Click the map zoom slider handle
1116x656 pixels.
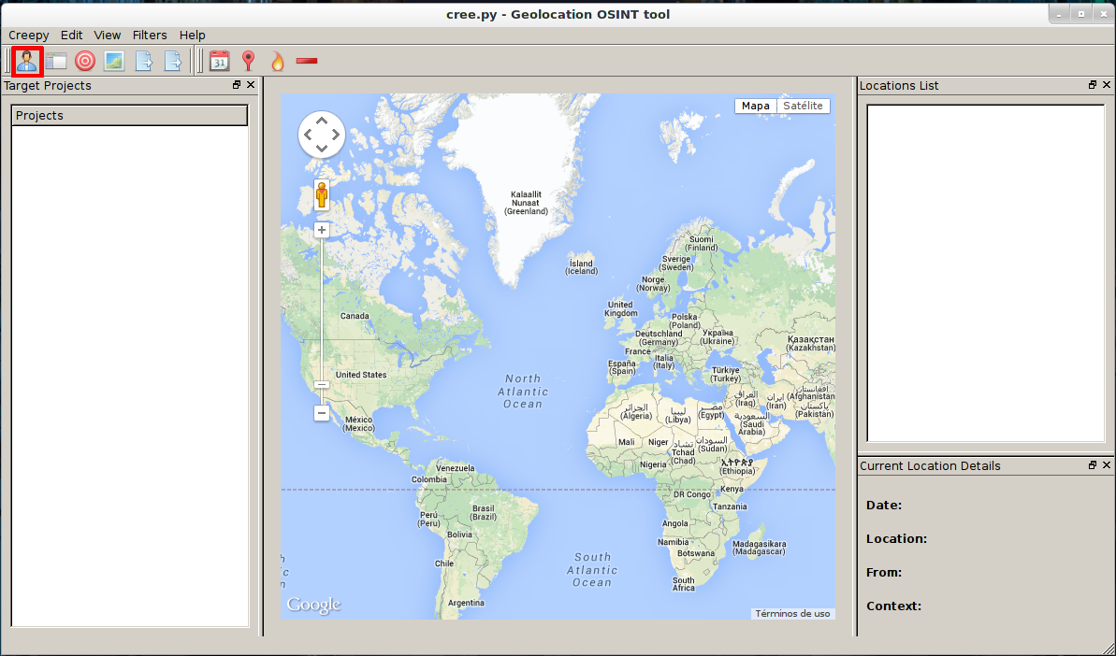click(x=322, y=384)
